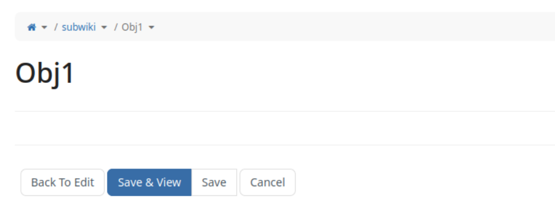Open the subwiki breadcrumb link
The width and height of the screenshot is (555, 214).
(x=79, y=27)
